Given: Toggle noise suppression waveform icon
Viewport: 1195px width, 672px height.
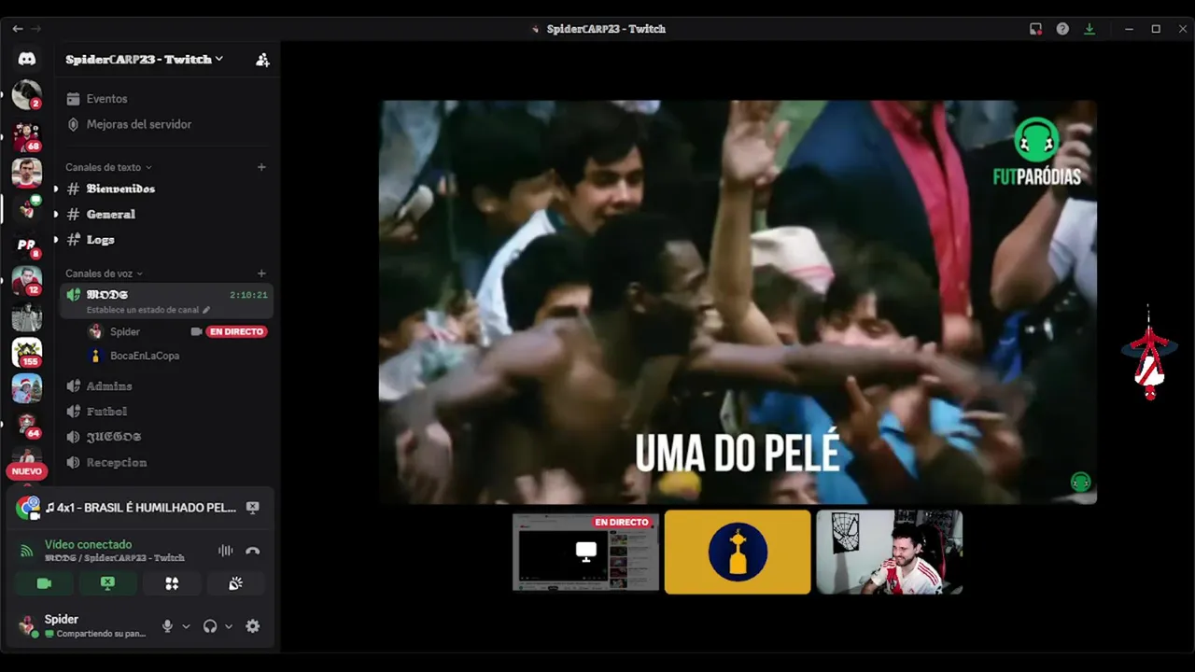Looking at the screenshot, I should pyautogui.click(x=225, y=551).
